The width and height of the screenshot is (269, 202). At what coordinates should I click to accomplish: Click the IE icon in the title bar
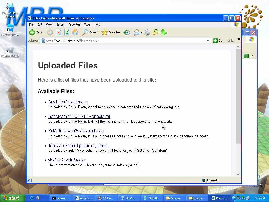pos(29,18)
